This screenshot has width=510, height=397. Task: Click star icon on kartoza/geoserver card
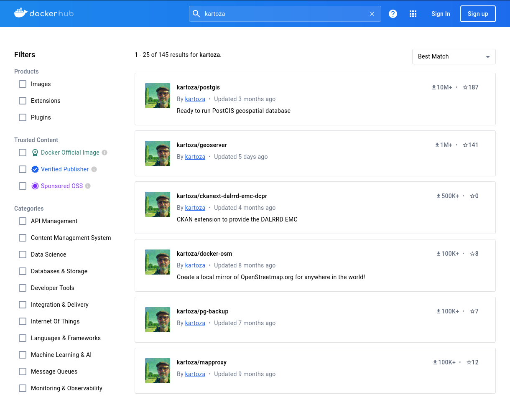pyautogui.click(x=465, y=145)
